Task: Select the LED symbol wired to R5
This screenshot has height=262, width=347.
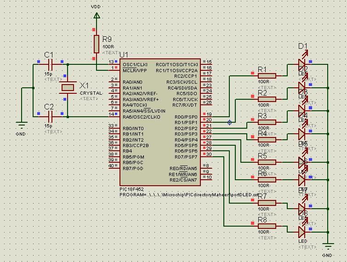Action: 302,162
